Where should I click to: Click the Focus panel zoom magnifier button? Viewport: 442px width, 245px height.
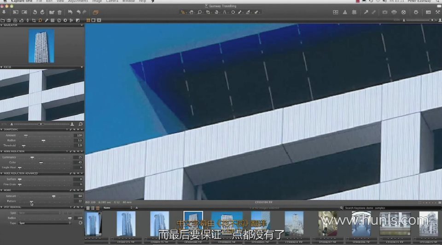(x=80, y=124)
